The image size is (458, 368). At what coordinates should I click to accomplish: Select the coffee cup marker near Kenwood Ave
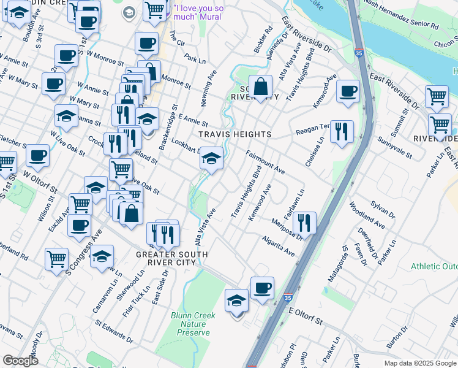pyautogui.click(x=348, y=91)
